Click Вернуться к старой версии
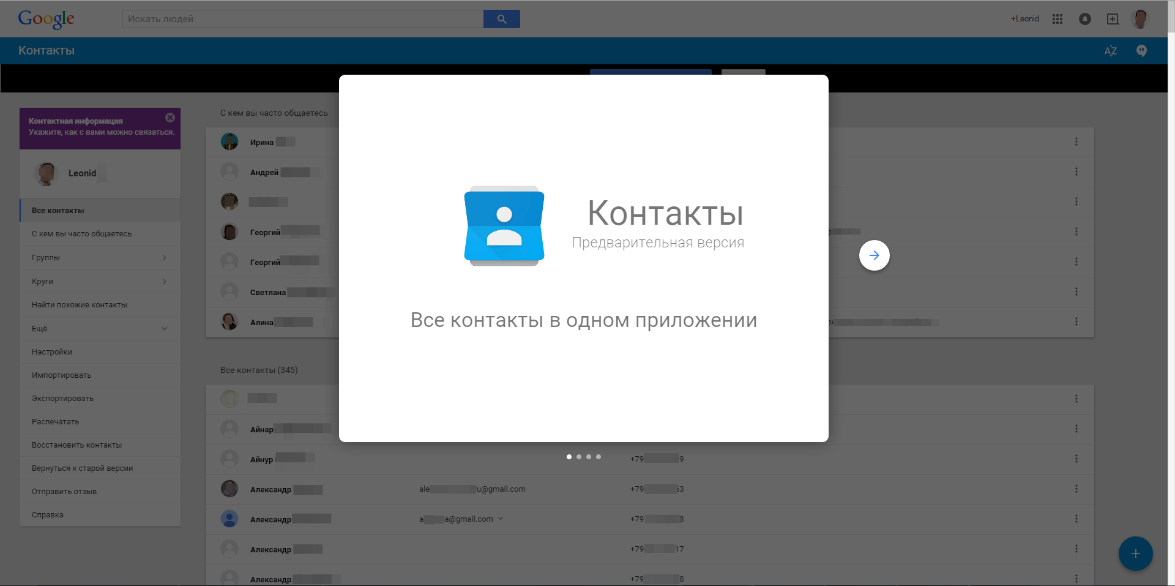The image size is (1175, 586). [x=100, y=468]
